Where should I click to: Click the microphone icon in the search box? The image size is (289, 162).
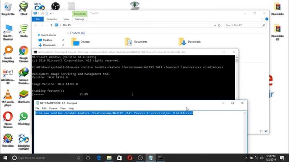[79, 158]
